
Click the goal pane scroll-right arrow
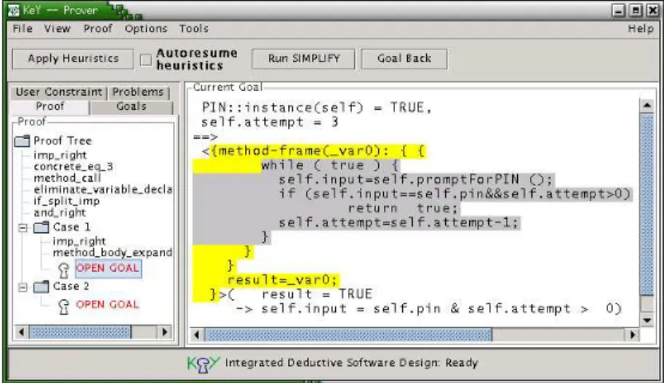[x=632, y=335]
